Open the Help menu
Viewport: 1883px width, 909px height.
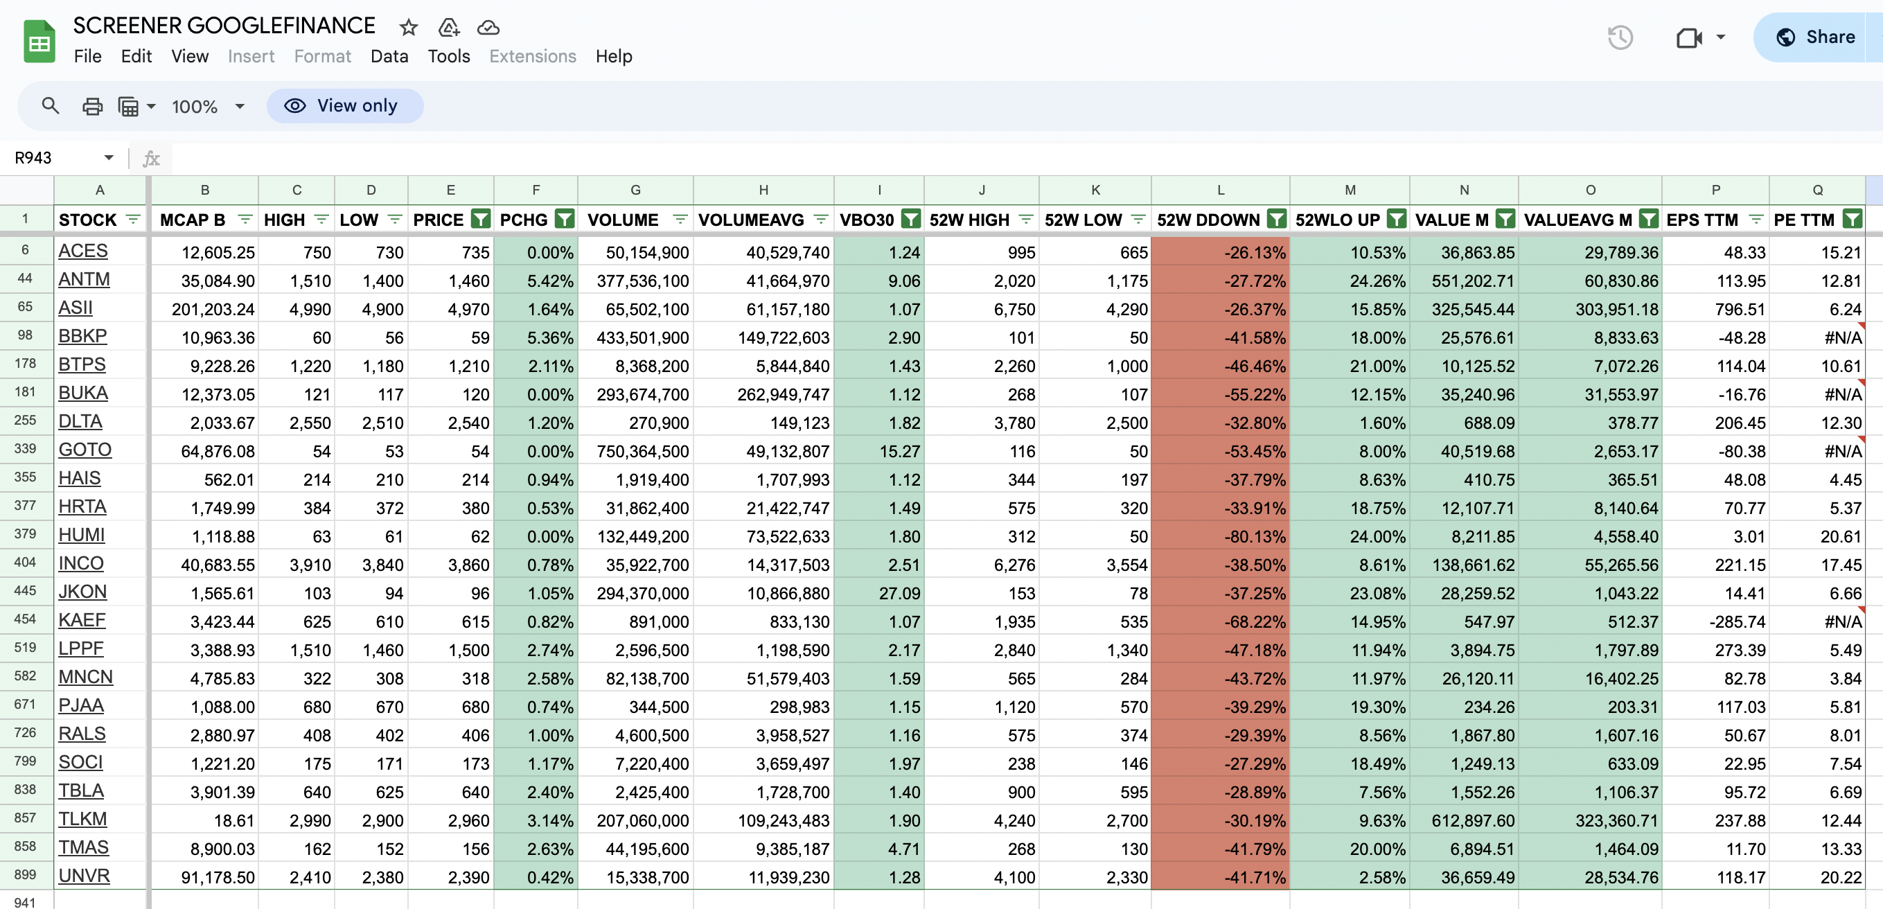pos(613,56)
